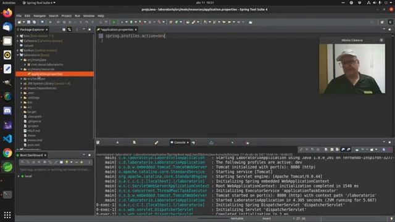The image size is (395, 222).
Task: Select the application.properties editor tab
Action: [x=117, y=30]
